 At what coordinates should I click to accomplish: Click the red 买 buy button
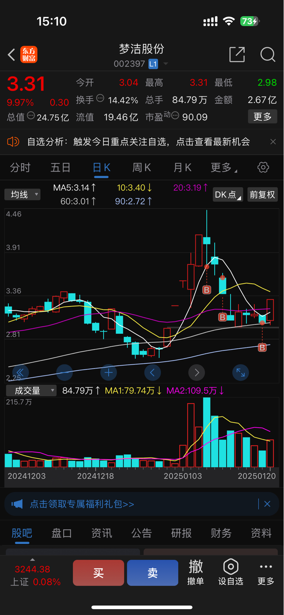tap(99, 573)
